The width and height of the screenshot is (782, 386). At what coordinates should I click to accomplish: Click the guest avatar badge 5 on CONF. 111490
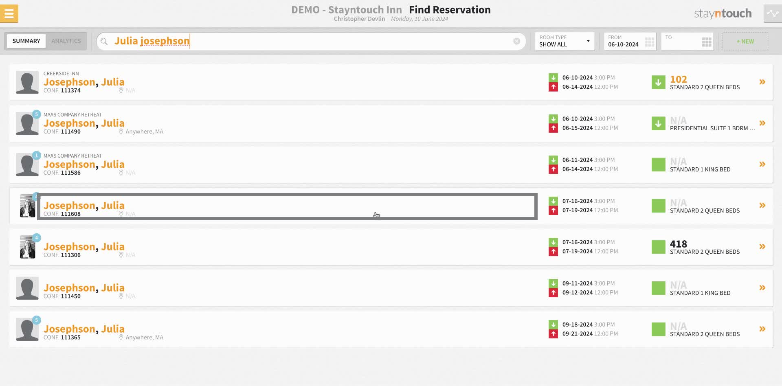tap(37, 114)
